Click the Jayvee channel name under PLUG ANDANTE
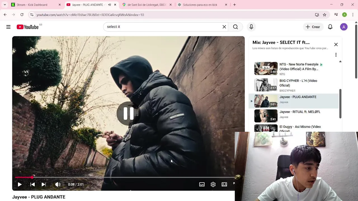Image resolution: width=358 pixels, height=201 pixels. [x=284, y=102]
